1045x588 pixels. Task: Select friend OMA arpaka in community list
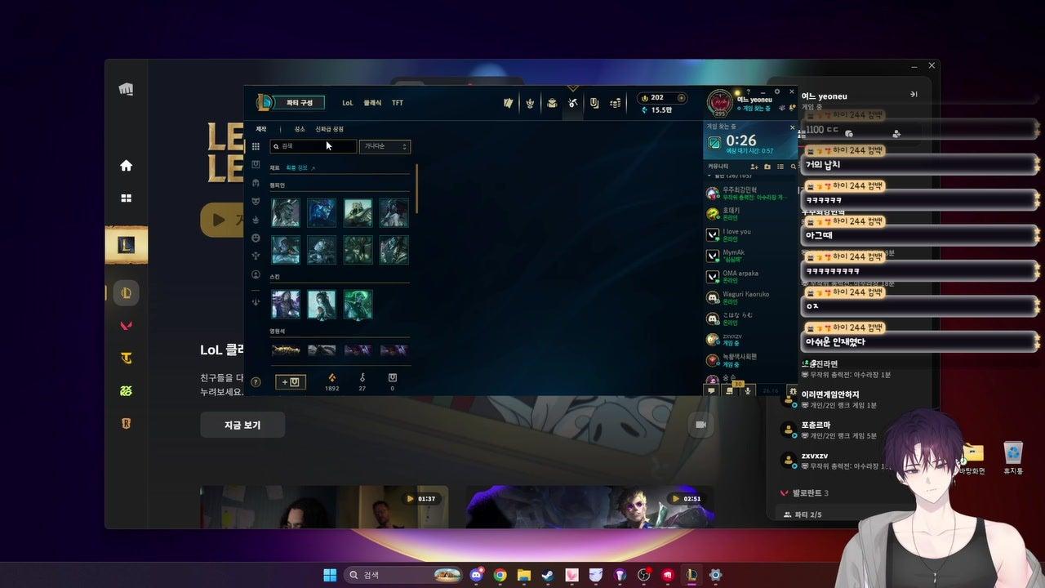point(751,277)
